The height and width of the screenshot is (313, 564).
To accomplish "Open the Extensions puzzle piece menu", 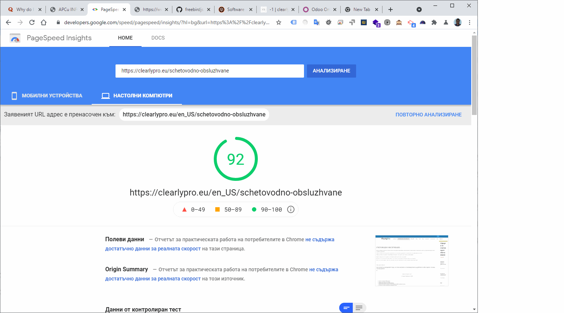I will tap(434, 22).
